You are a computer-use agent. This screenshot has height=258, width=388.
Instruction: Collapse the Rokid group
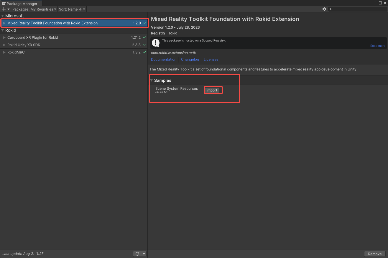[x=3, y=30]
